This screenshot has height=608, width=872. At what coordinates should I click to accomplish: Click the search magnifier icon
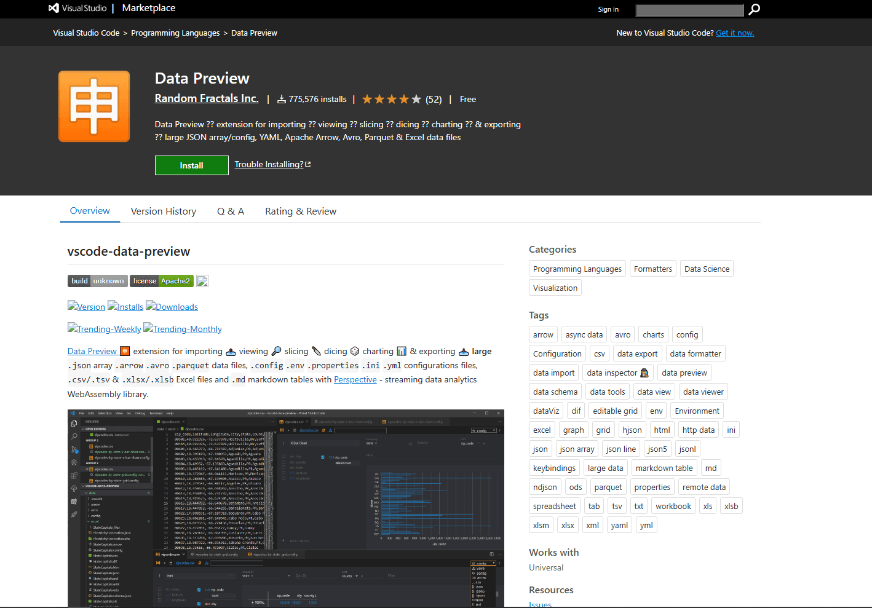(755, 9)
